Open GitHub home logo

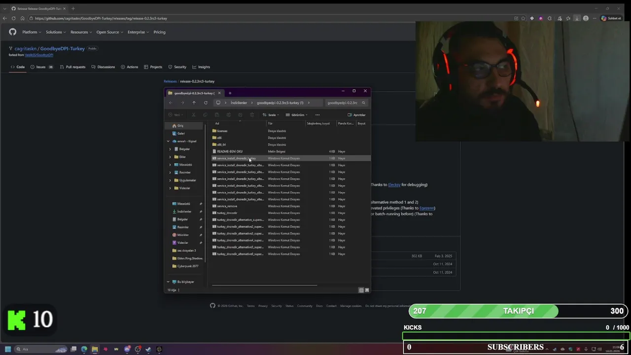13,32
